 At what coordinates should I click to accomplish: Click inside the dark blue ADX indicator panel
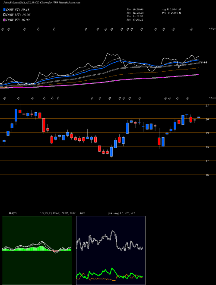(111, 250)
